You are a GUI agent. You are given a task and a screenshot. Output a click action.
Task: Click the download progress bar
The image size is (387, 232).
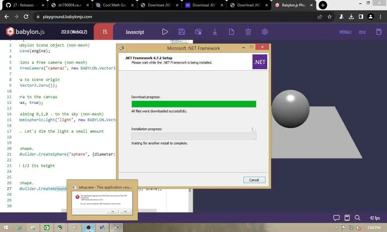[194, 104]
